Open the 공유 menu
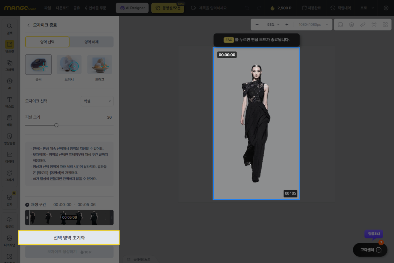 [x=77, y=8]
